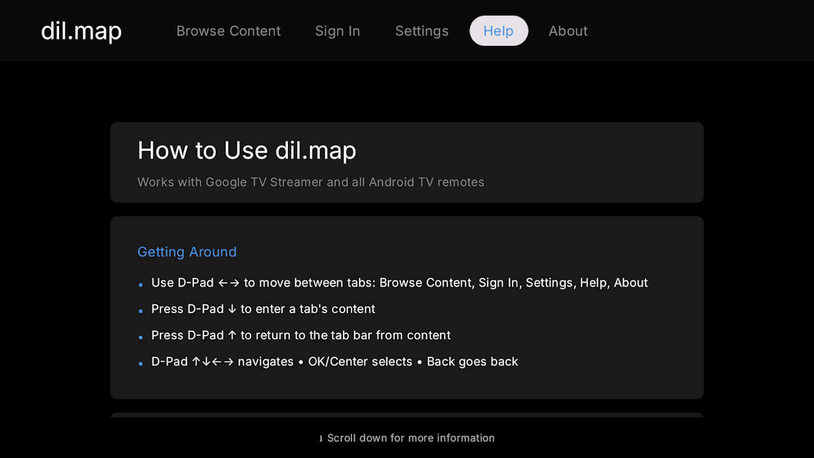Switch to the Sign In tab
This screenshot has height=458, width=814.
(x=338, y=31)
